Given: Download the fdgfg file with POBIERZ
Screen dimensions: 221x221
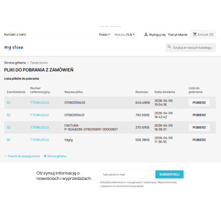Looking at the screenshot, I should click(x=199, y=140).
